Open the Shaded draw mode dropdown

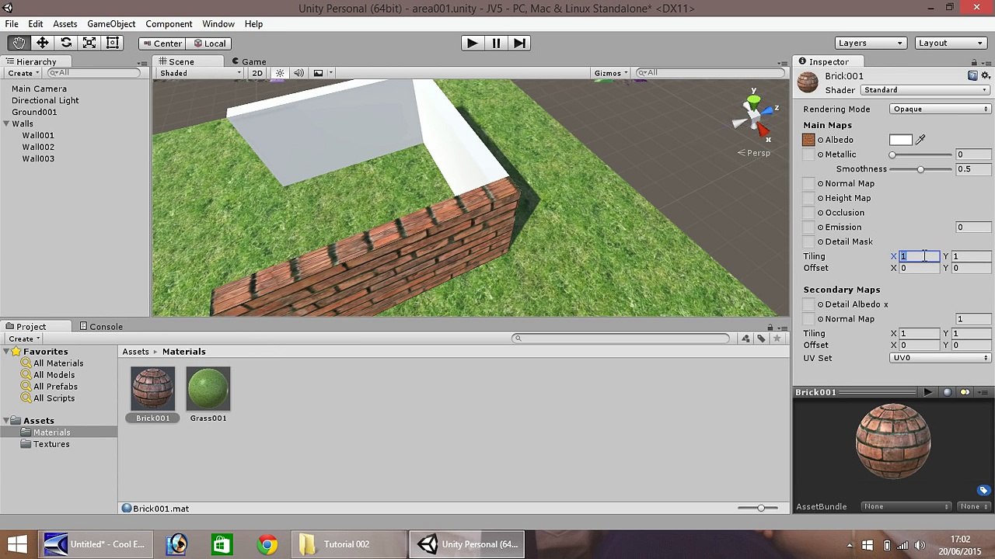coord(200,73)
